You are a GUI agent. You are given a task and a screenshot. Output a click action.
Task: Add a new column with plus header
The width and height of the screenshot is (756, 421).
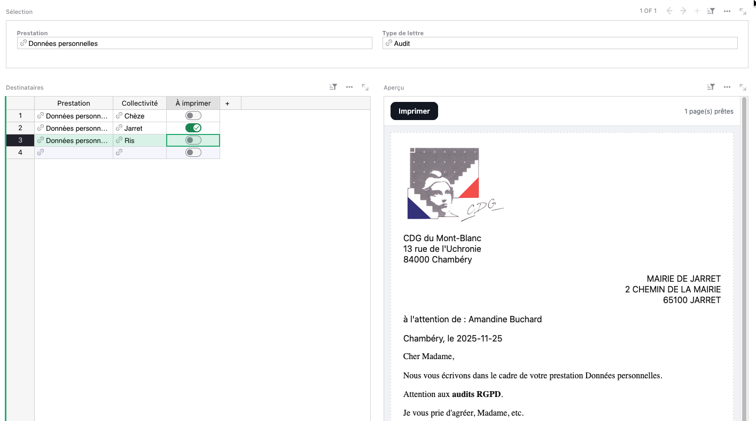click(x=227, y=104)
